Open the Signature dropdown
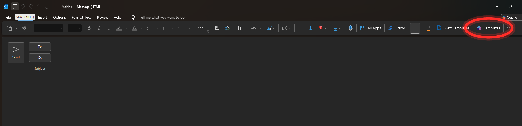The height and width of the screenshot is (126, 522). (x=270, y=28)
